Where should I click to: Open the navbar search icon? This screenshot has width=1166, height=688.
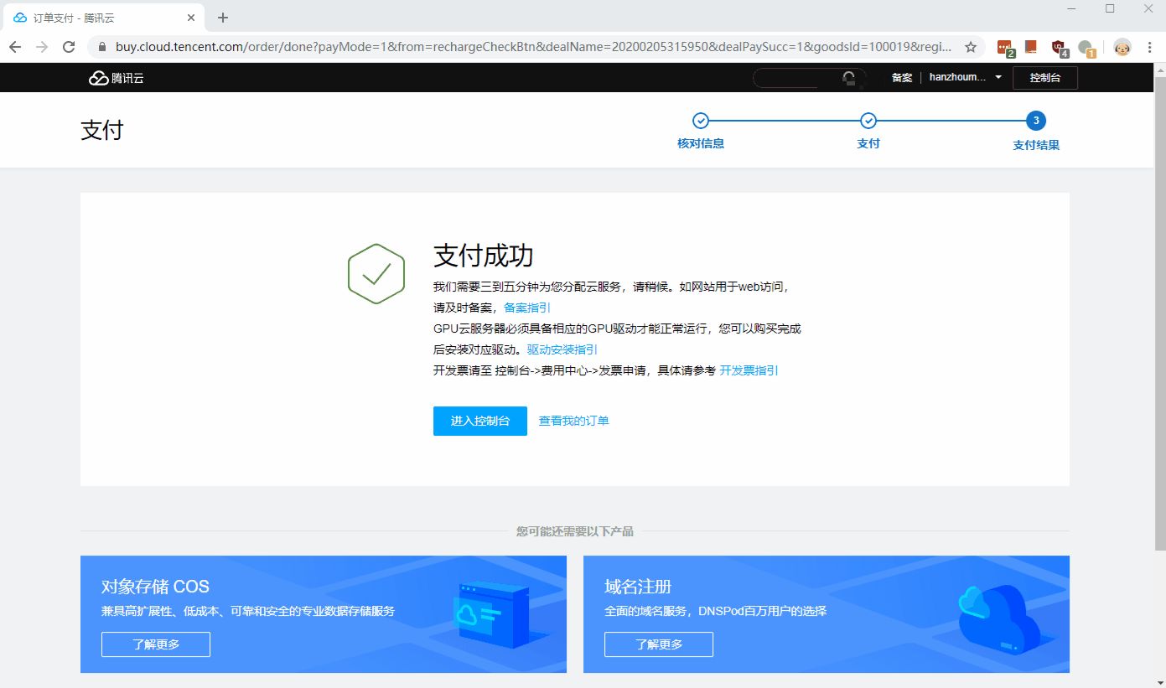849,77
